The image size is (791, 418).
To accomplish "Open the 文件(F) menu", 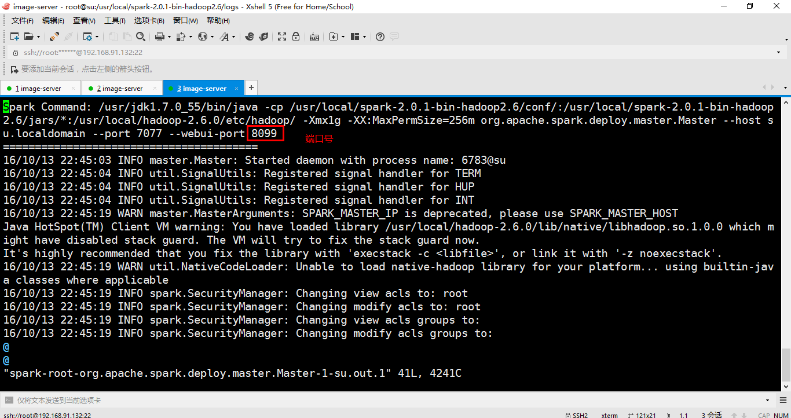I will point(23,21).
